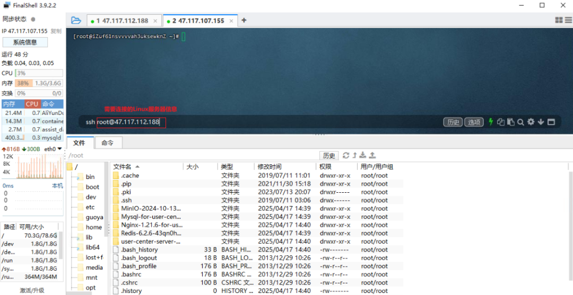Screen dimensions: 573x295
Task: Select the opt folder in tree
Action: pyautogui.click(x=91, y=288)
